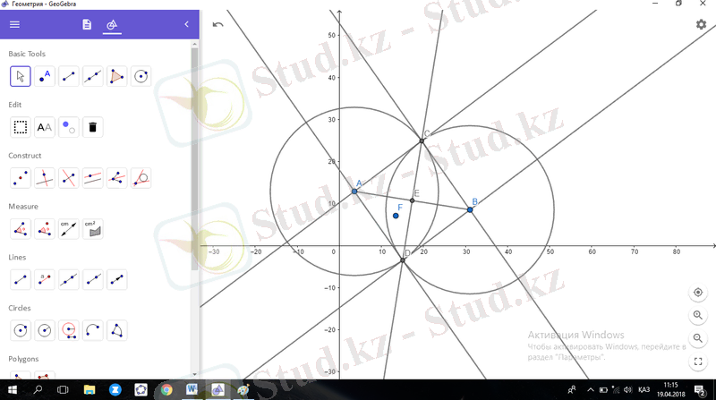
Task: Toggle the Show/Hide Object tool
Action: coord(69,127)
